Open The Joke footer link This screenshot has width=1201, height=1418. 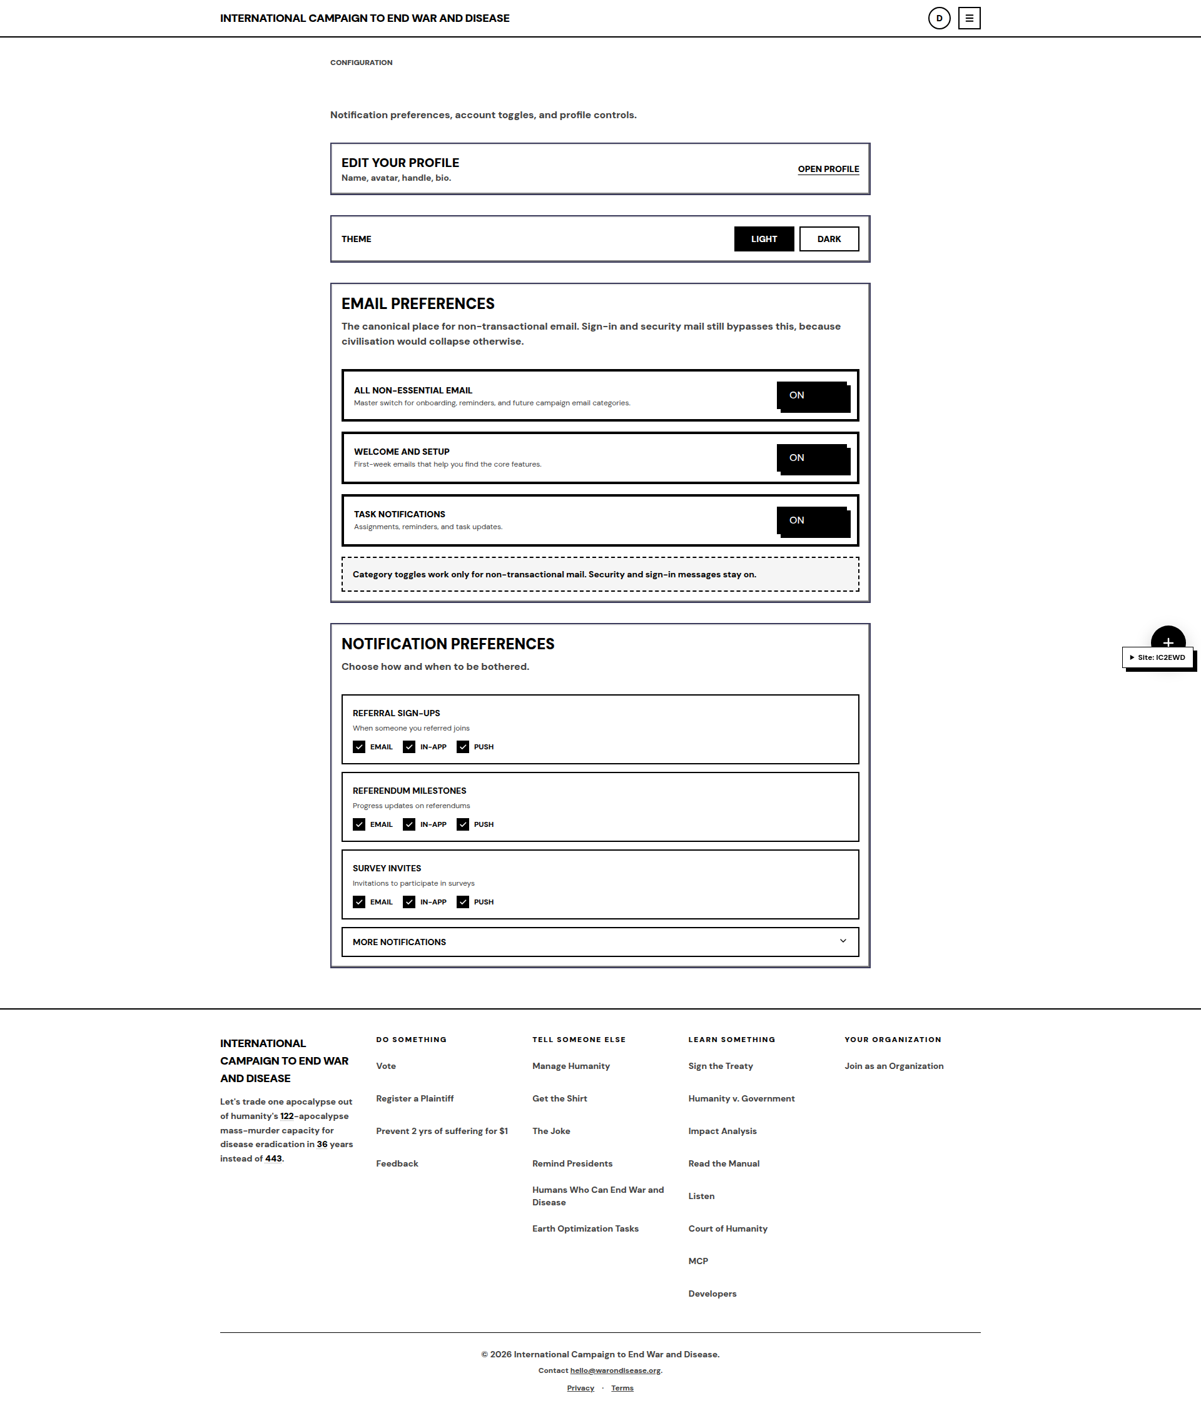[x=551, y=1132]
